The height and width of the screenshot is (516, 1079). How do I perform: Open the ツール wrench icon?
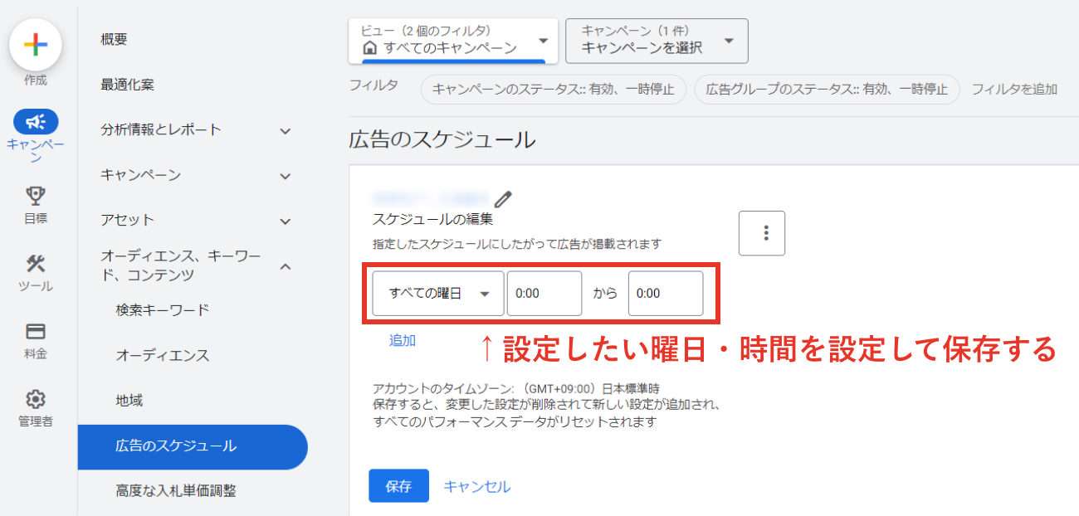tap(35, 264)
